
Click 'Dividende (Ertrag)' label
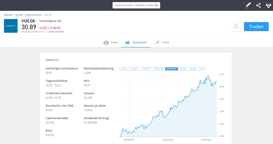(96, 118)
